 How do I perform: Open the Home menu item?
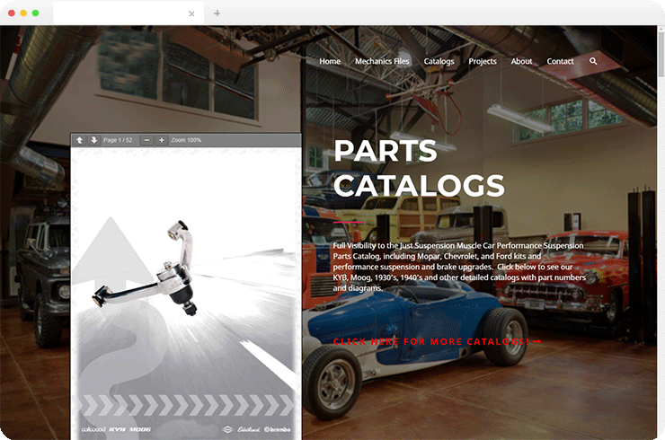coord(330,61)
